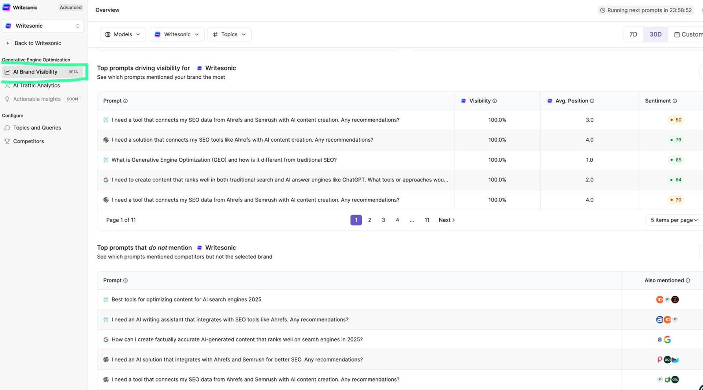Click the AI Traffic Analytics icon

7,86
